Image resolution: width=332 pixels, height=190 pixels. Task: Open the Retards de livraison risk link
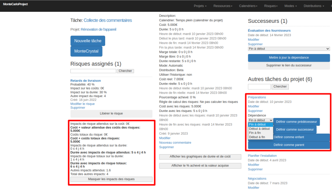[85, 81]
